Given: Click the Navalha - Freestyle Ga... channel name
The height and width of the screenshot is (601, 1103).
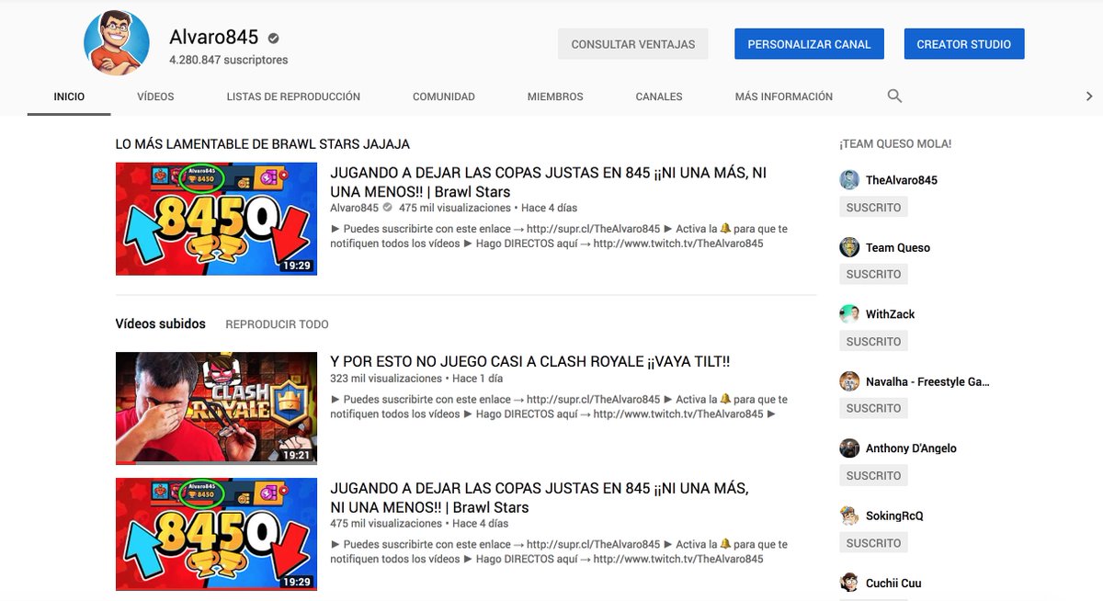Looking at the screenshot, I should click(927, 381).
